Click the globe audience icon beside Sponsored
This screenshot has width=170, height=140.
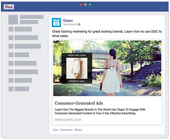[x=79, y=24]
